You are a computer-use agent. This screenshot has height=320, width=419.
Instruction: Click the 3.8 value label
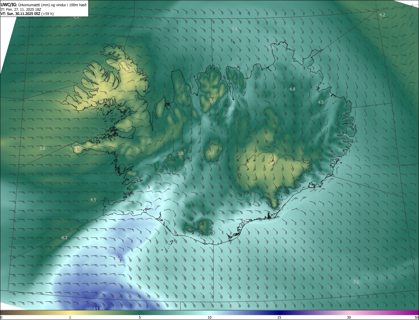[180, 153]
